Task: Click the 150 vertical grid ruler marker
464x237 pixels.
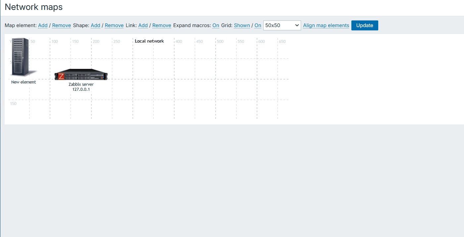Action: tap(13, 104)
